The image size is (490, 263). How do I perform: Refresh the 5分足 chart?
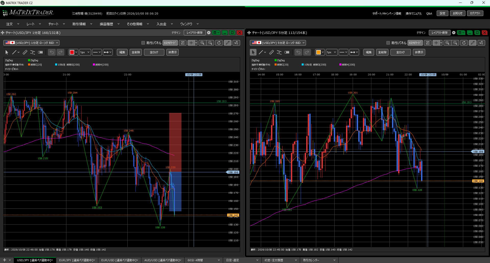click(x=464, y=43)
